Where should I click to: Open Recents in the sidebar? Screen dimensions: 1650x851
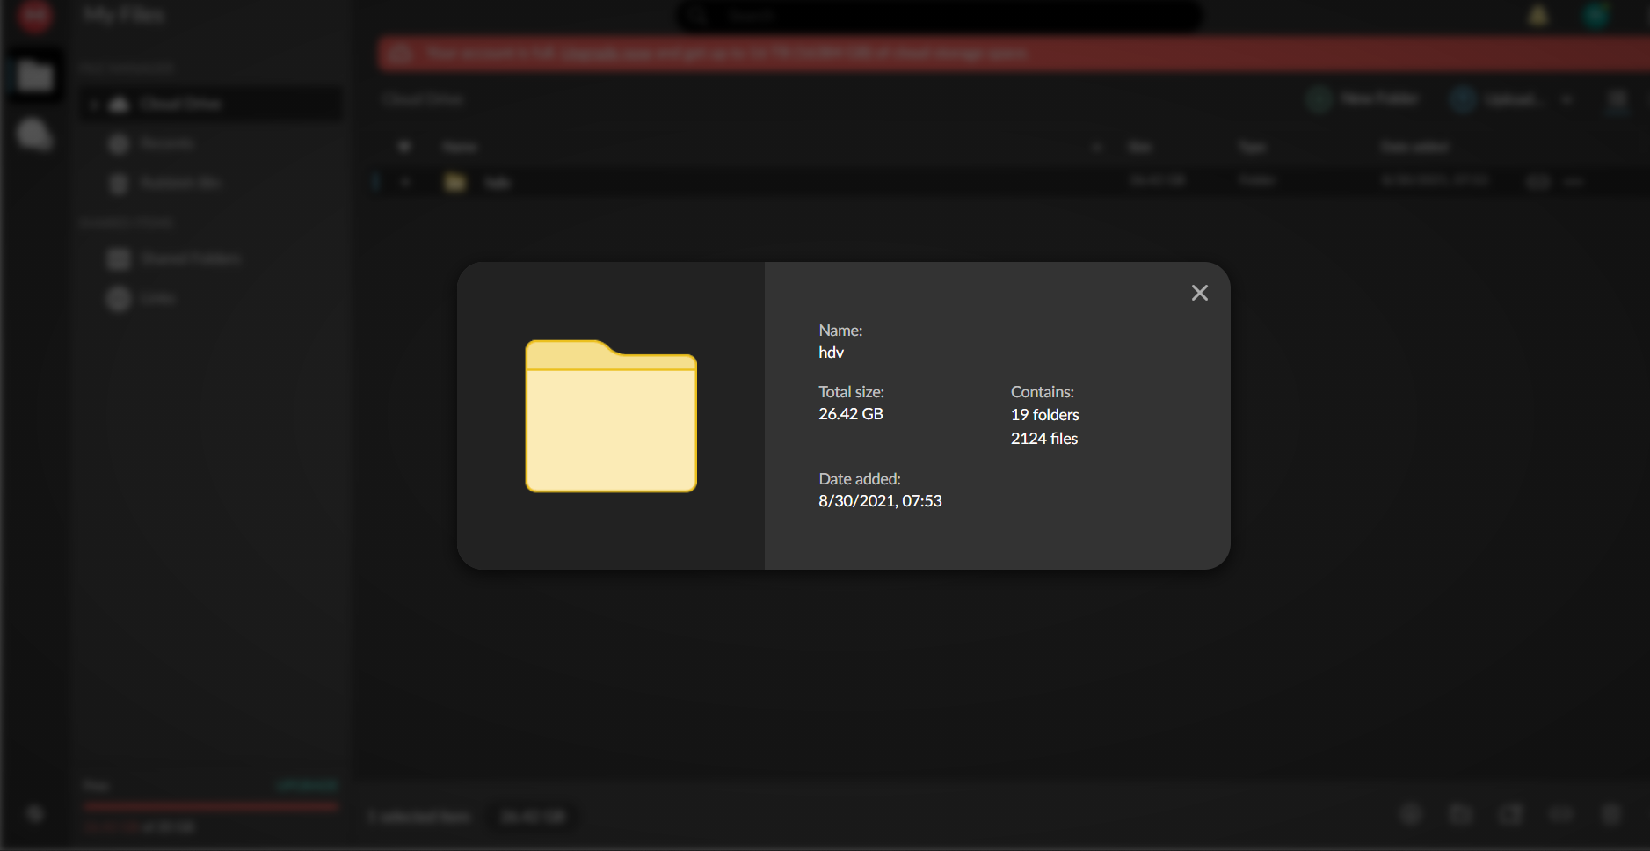[166, 143]
